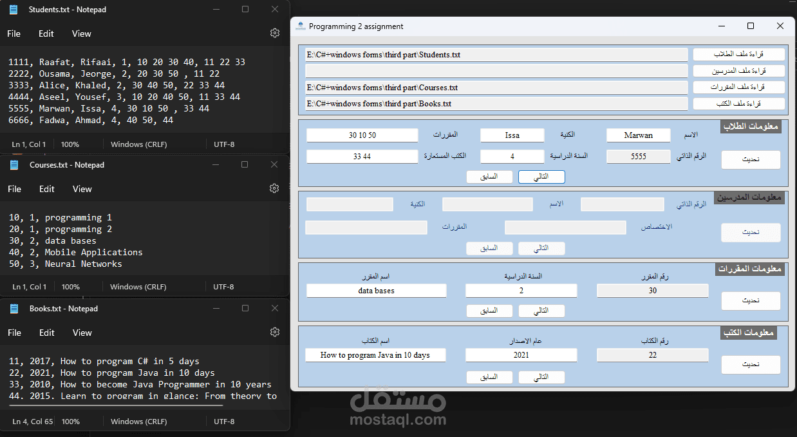
Task: Maximize the Programming 2 assignment window
Action: (750, 26)
